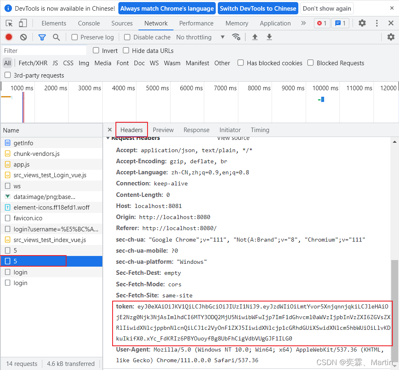This screenshot has height=370, width=399.
Task: Select the inspect element picker icon
Action: (x=9, y=23)
